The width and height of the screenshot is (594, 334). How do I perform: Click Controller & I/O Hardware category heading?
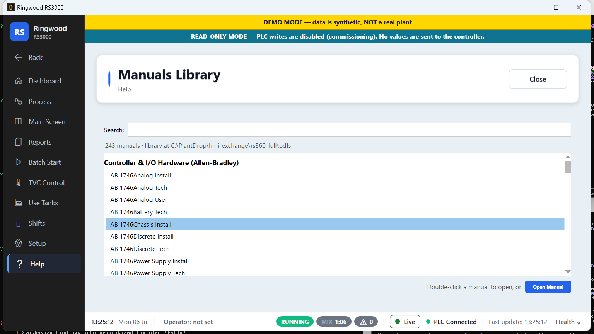[x=171, y=163]
